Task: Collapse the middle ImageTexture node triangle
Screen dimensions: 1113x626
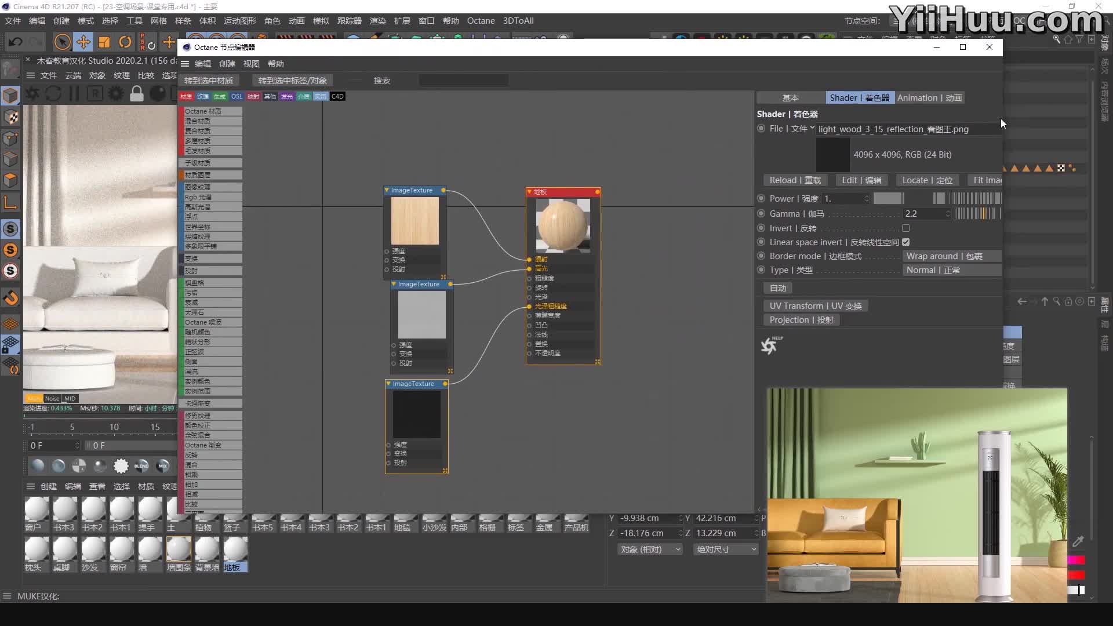Action: pyautogui.click(x=394, y=284)
